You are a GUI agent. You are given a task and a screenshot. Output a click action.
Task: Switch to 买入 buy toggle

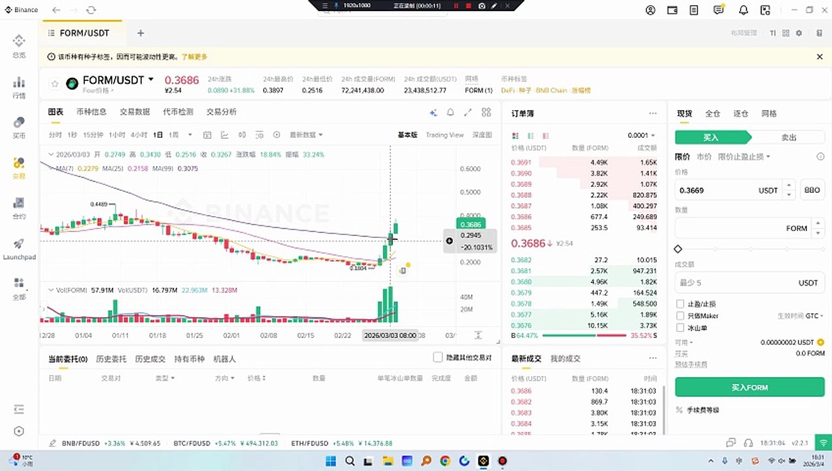click(712, 137)
